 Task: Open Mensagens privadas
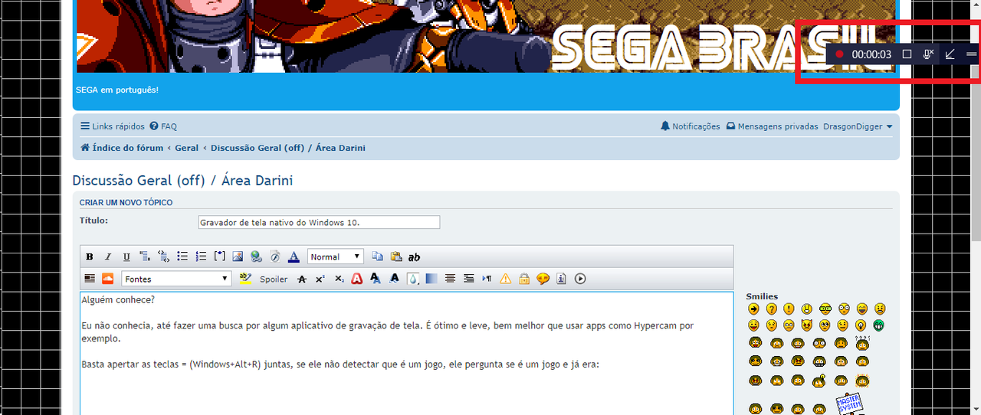[772, 126]
